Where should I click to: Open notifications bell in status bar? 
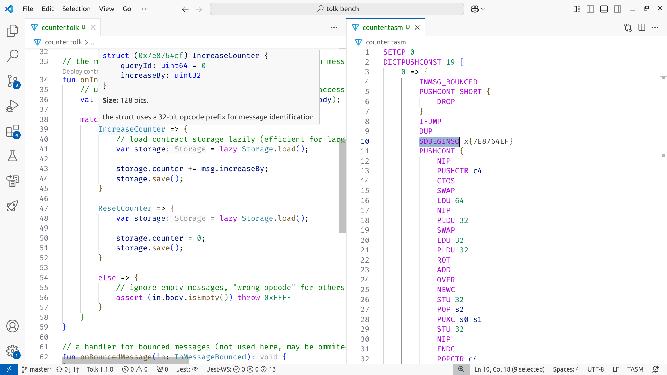[656, 369]
